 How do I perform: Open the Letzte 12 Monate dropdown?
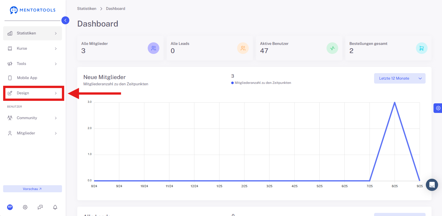pyautogui.click(x=400, y=78)
